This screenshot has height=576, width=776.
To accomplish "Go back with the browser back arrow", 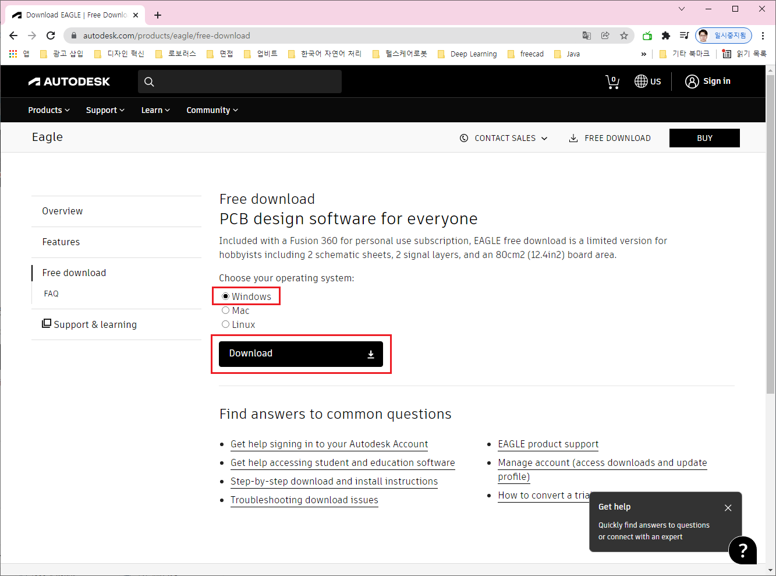I will (x=13, y=36).
